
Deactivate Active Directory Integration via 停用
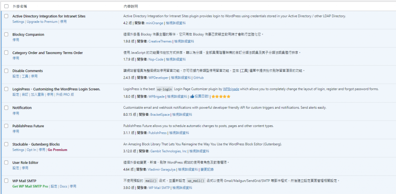[x=63, y=22]
